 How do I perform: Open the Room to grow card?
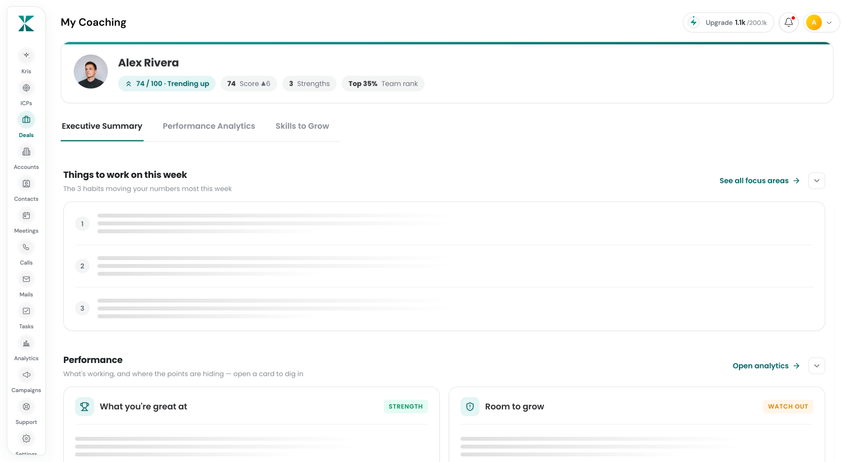637,425
